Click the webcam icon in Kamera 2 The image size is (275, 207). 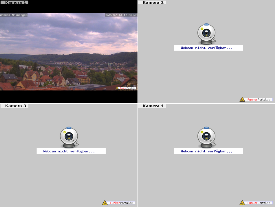207,34
